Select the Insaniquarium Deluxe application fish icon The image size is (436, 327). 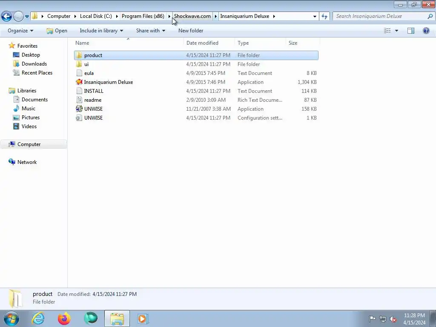pyautogui.click(x=79, y=82)
